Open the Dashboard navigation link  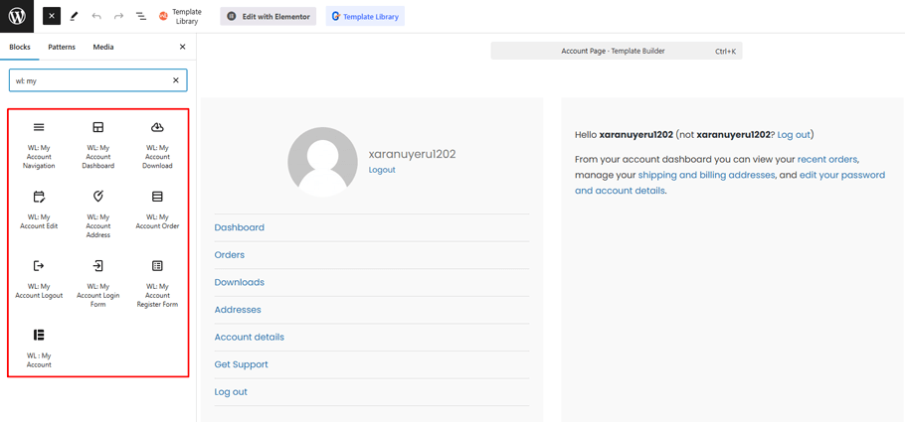pos(239,227)
